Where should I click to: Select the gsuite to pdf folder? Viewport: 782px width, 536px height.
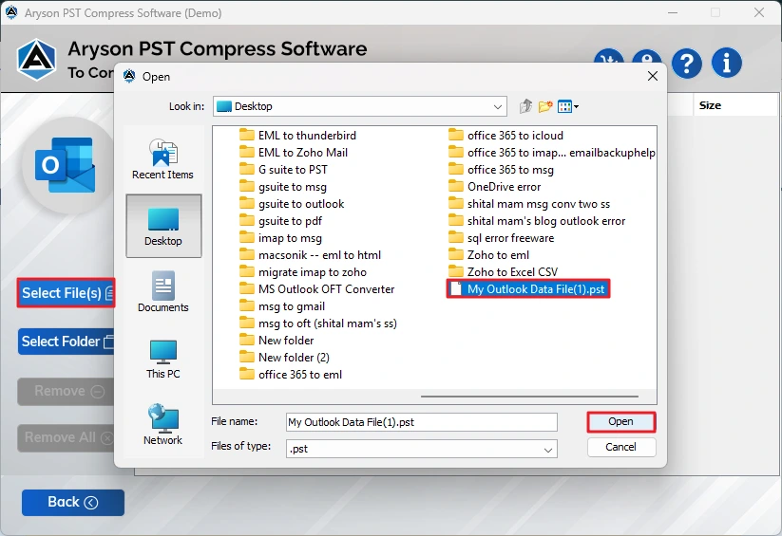(281, 221)
